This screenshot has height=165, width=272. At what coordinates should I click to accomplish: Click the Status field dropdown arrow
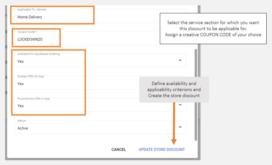click(180, 127)
